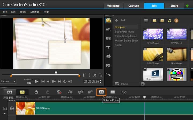The width and height of the screenshot is (193, 120).
Task: Toggle Project play mode
Action: tap(28, 79)
